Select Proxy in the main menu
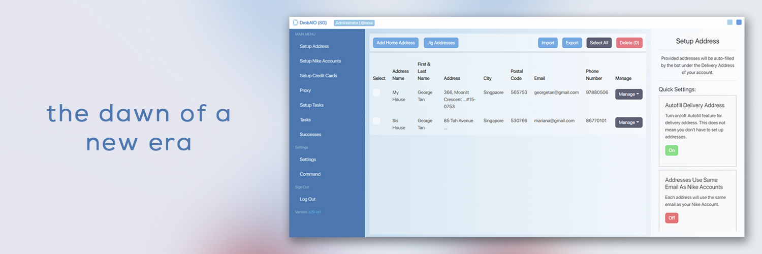The width and height of the screenshot is (762, 254). pos(305,90)
